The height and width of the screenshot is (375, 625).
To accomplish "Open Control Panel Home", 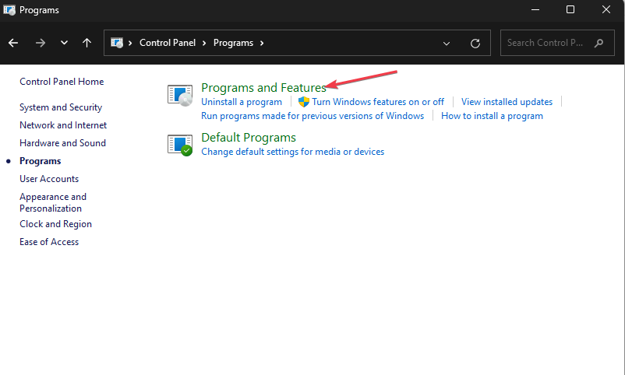I will (x=62, y=82).
